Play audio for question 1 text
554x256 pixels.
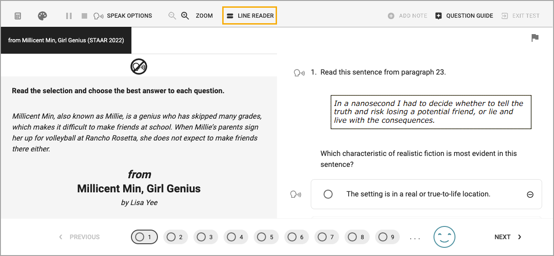pos(299,72)
